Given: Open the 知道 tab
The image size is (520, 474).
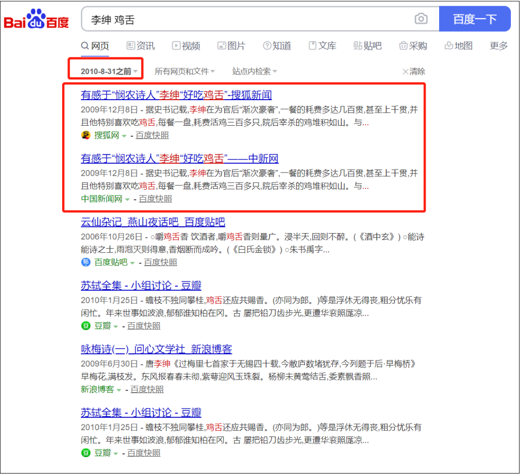Looking at the screenshot, I should coord(277,46).
